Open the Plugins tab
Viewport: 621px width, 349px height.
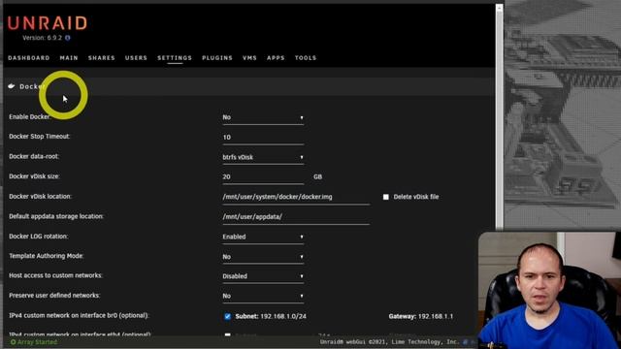click(x=217, y=58)
